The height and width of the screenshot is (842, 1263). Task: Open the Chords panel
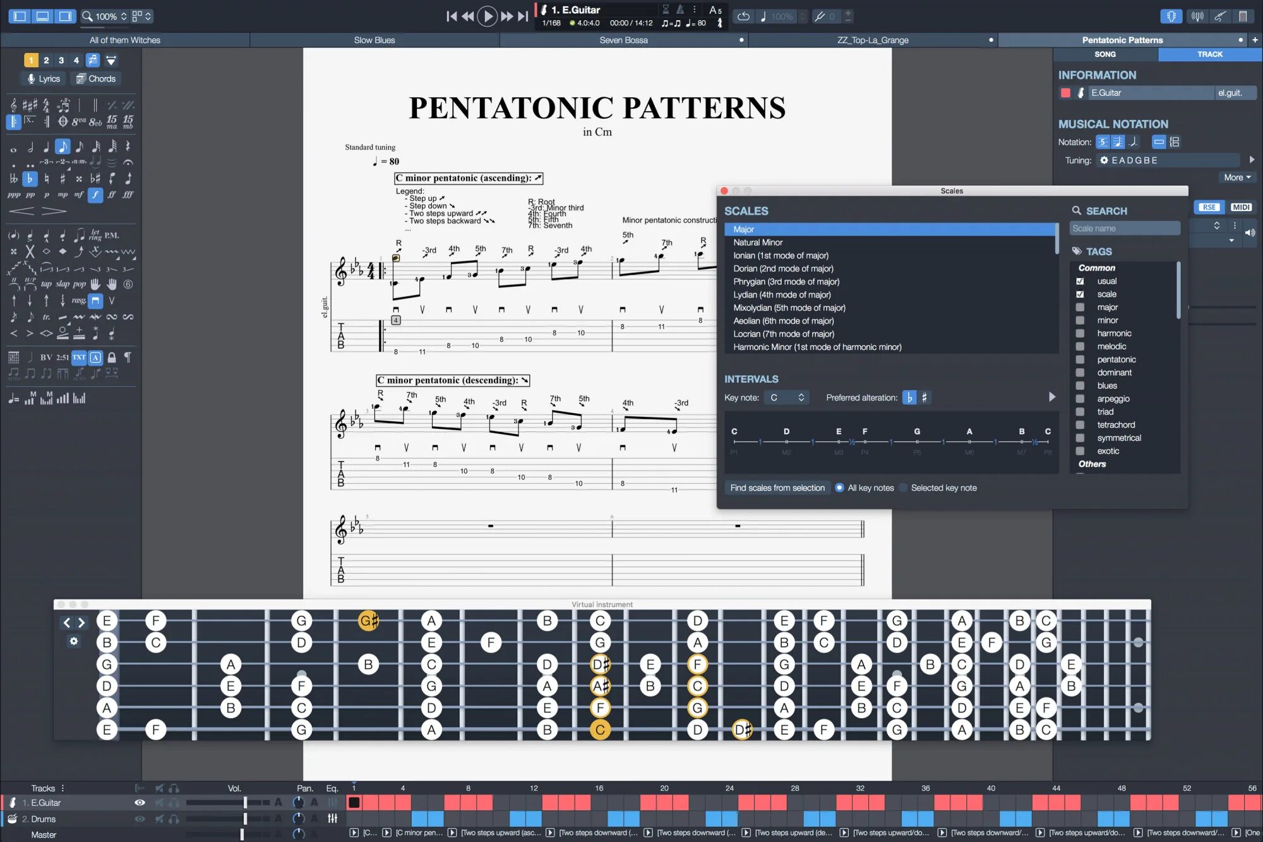96,79
